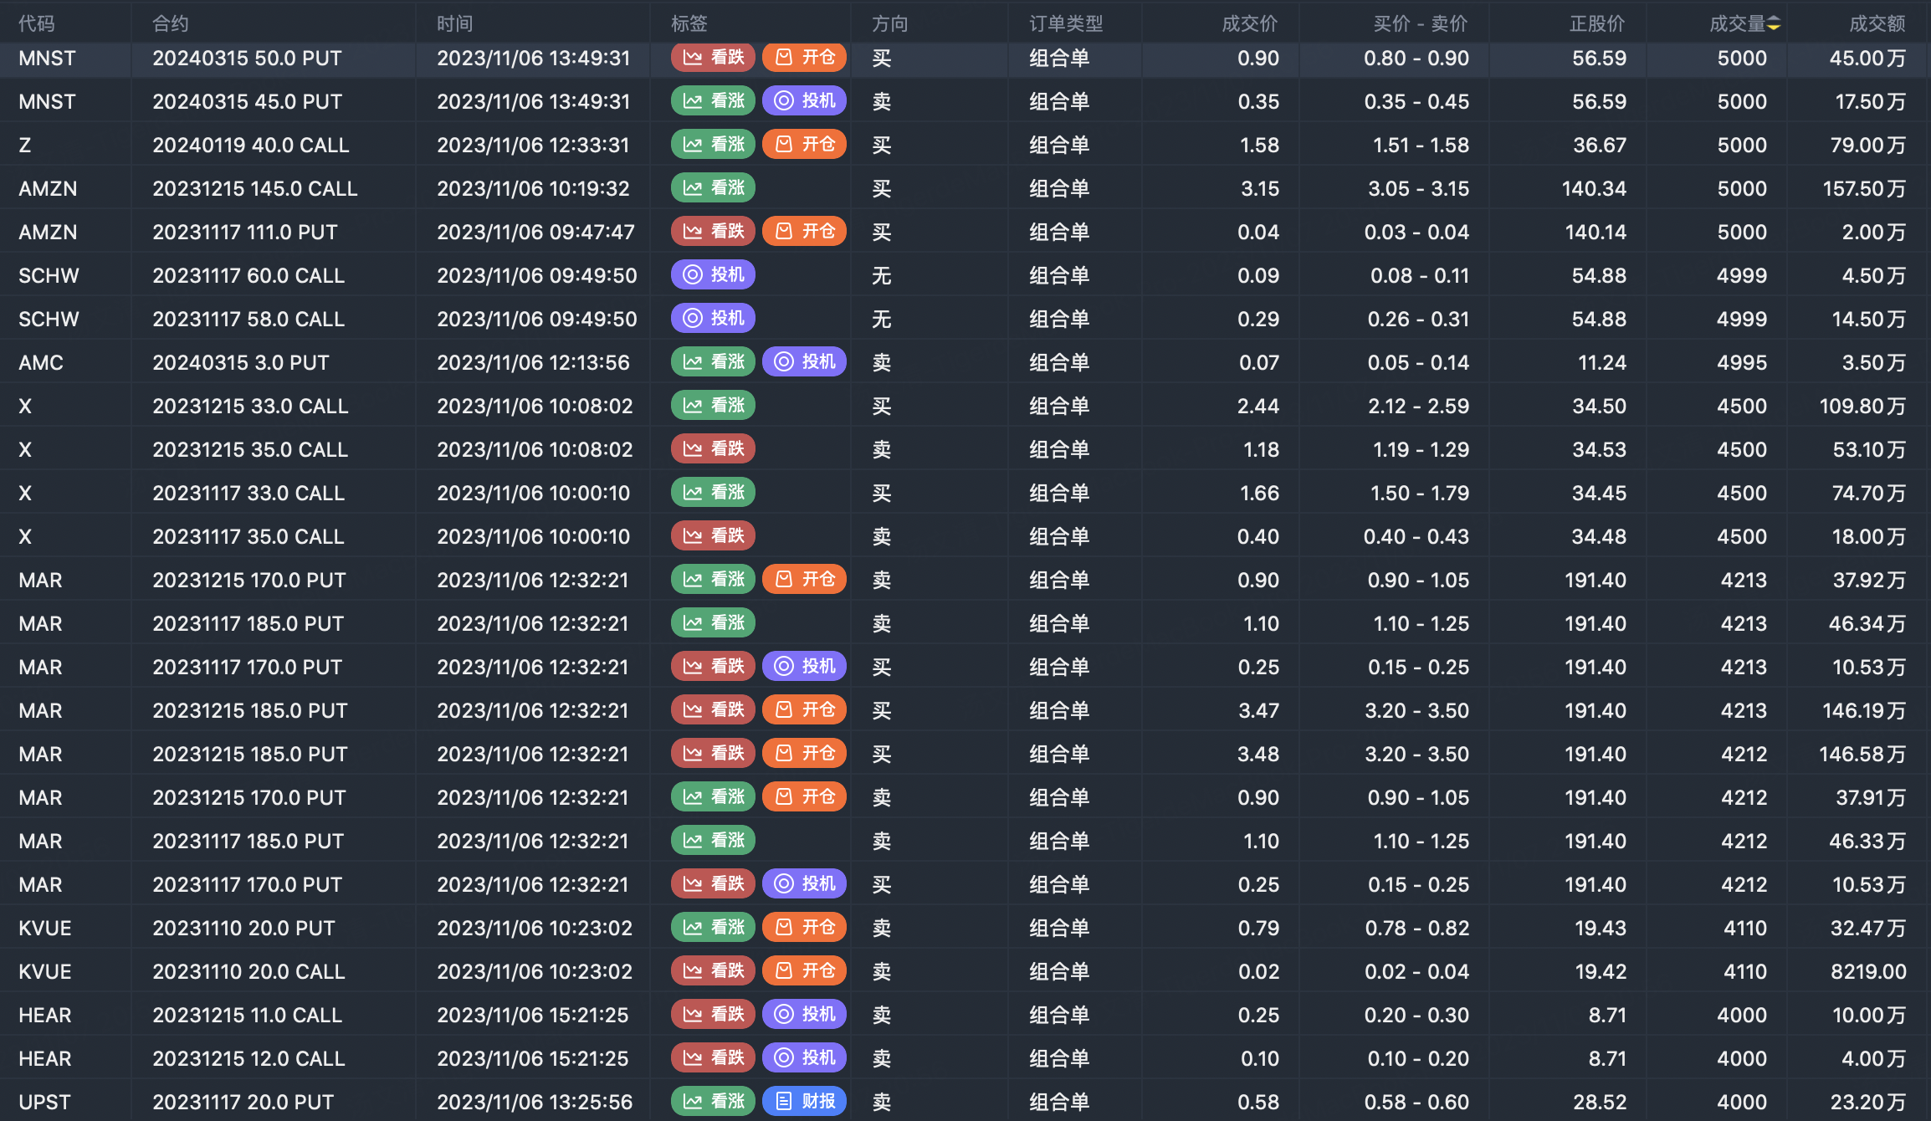Screen dimensions: 1931x1121
Task: Click the 看涨 tag on Z 40.0 CALL row
Action: point(713,145)
